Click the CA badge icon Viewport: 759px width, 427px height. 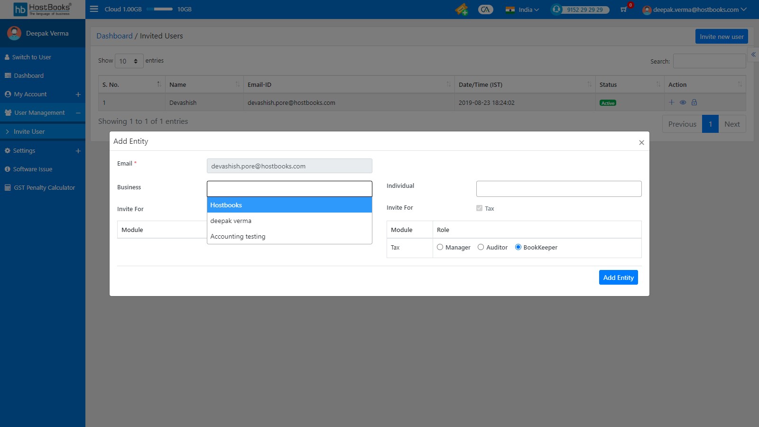click(x=485, y=9)
